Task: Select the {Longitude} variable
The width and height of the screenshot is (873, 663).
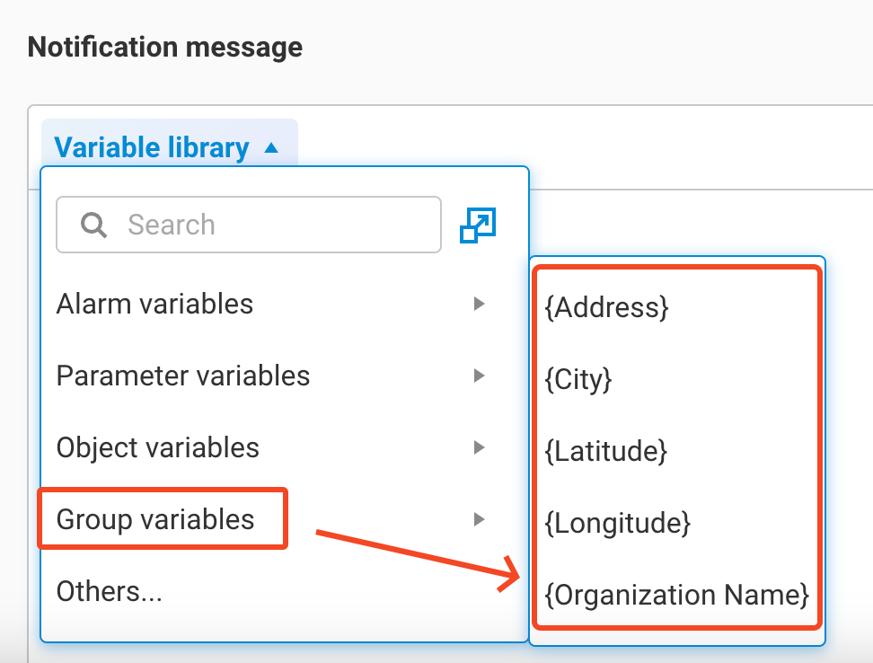Action: pos(618,523)
